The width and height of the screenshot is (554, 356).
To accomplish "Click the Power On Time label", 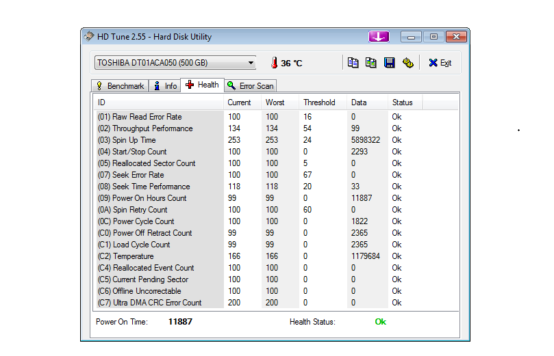I will (x=122, y=322).
